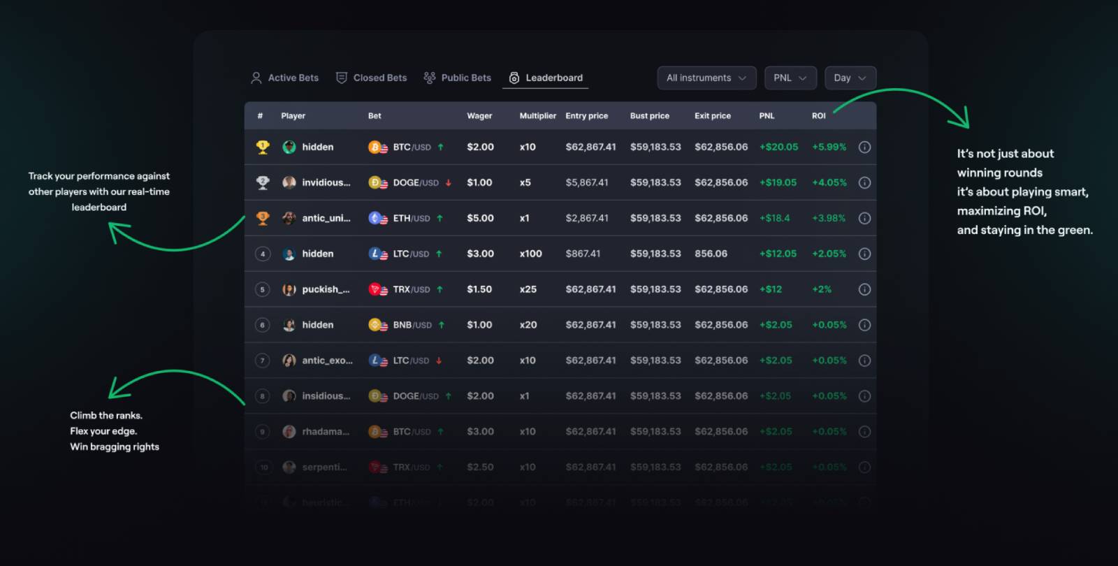Open the PNL sorting dropdown
Screen dimensions: 1118x566
tap(790, 78)
